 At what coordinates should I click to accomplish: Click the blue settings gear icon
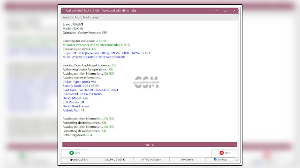click(215, 159)
